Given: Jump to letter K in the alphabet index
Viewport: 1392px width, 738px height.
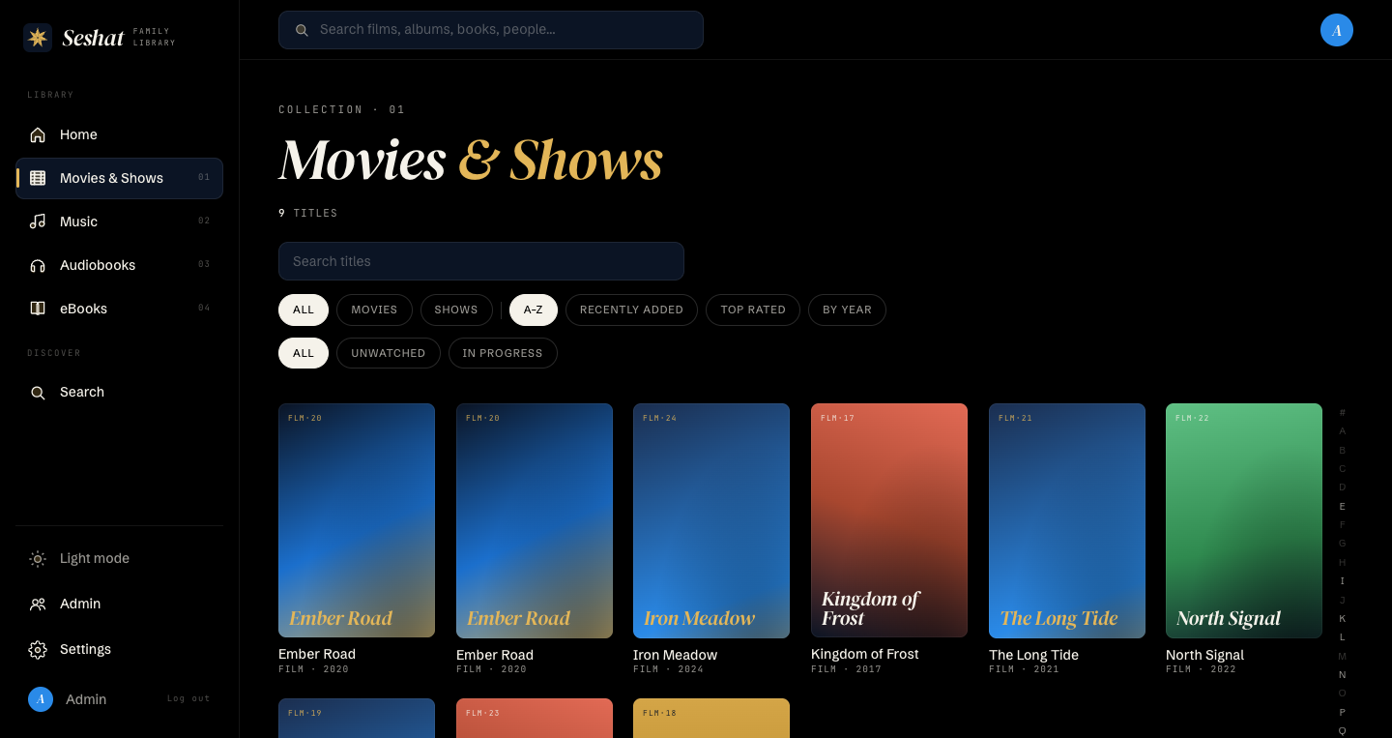Looking at the screenshot, I should tap(1342, 618).
